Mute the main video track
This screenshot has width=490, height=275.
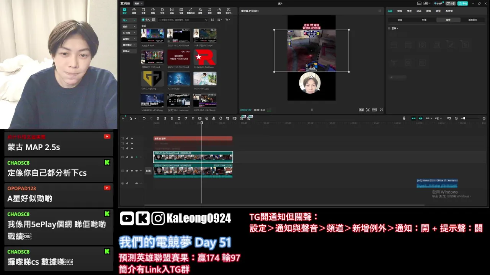[x=136, y=171]
